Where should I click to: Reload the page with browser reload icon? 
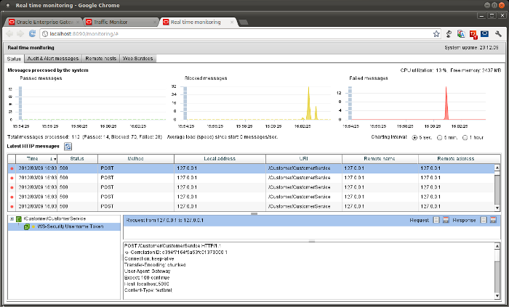[x=33, y=33]
